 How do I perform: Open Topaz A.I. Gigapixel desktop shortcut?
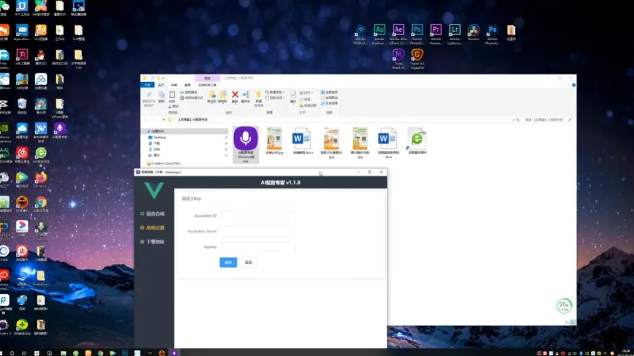tap(417, 59)
